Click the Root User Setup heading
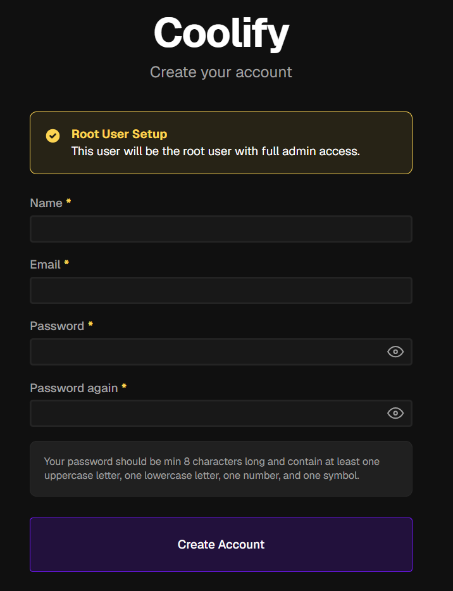The width and height of the screenshot is (453, 591). pyautogui.click(x=120, y=134)
